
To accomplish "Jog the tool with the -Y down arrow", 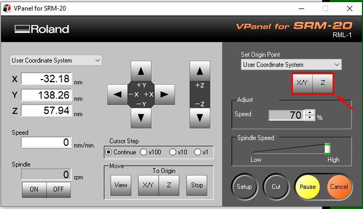I will 141,118.
